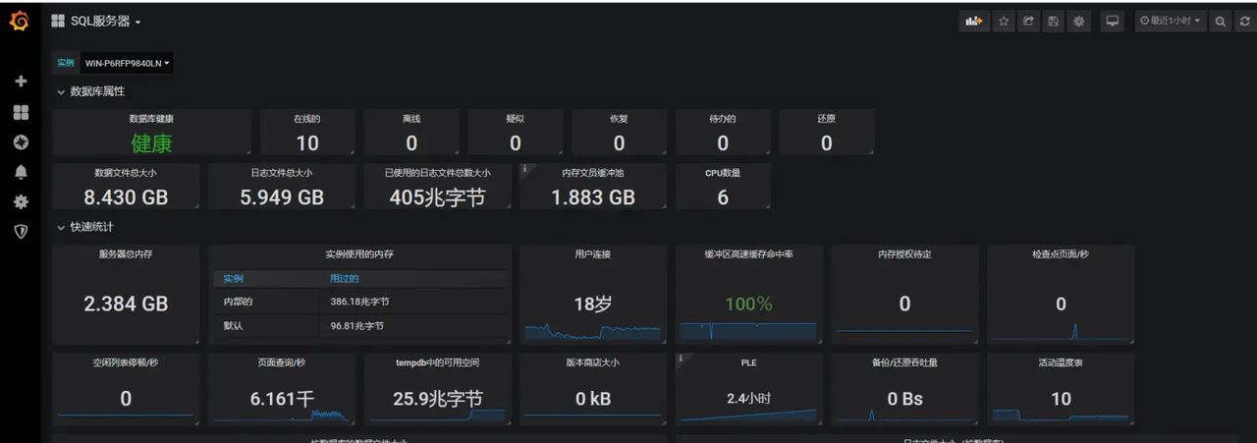Save the dashboard with floppy icon
This screenshot has width=1257, height=443.
[x=1054, y=21]
